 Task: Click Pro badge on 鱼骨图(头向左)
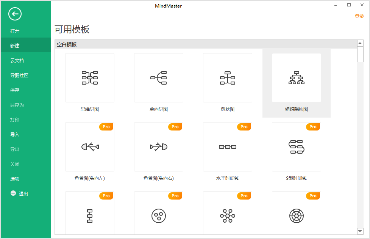click(x=106, y=127)
